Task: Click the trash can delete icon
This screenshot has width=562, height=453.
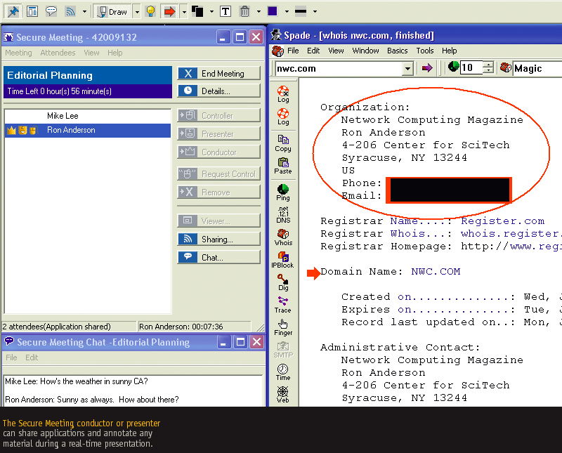Action: tap(244, 11)
